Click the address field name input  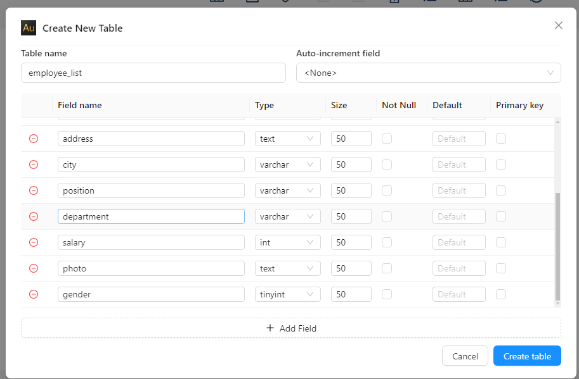[151, 139]
